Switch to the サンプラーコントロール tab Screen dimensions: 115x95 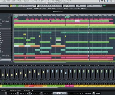[15, 90]
